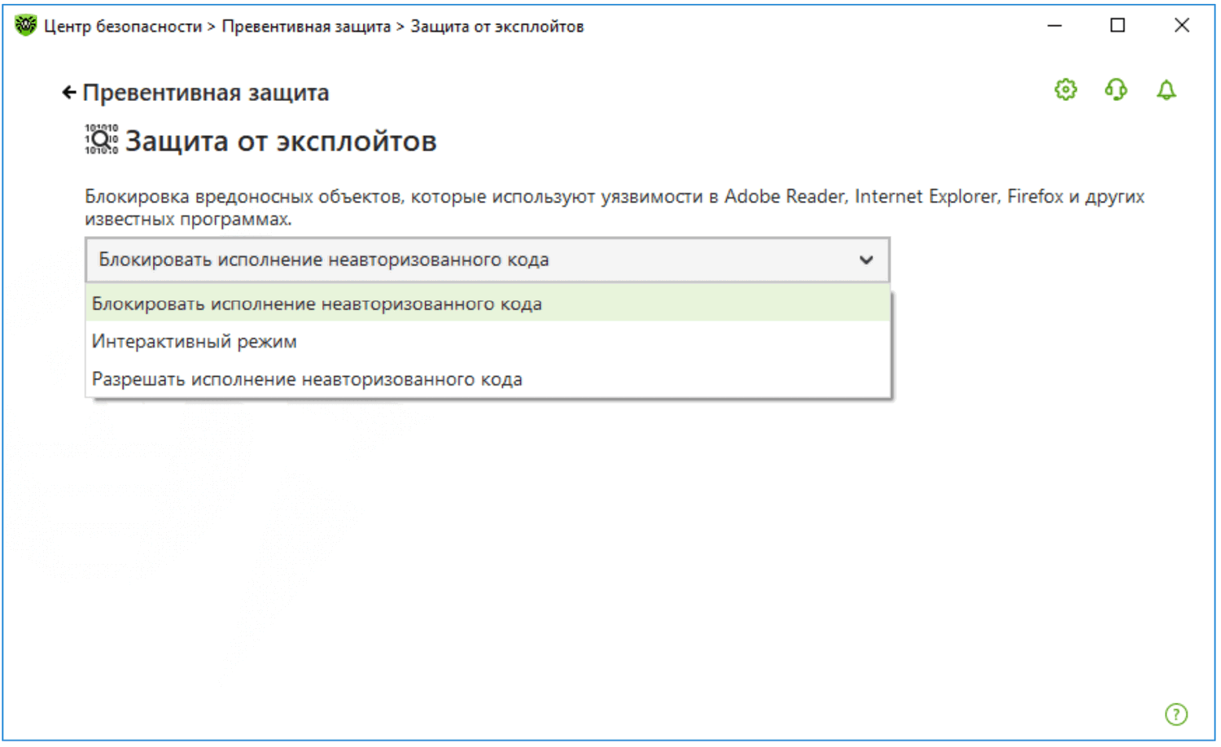The width and height of the screenshot is (1221, 747).
Task: Open help via the question mark icon
Action: (1176, 714)
